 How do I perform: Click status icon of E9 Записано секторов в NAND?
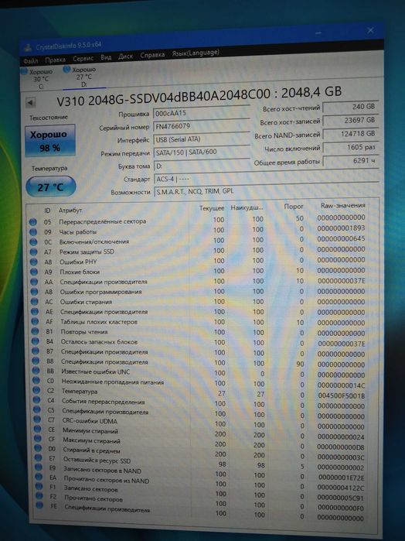pos(39,468)
